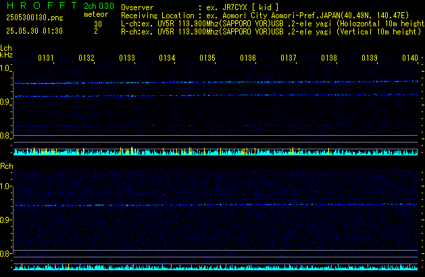This screenshot has width=425, height=277.
Task: Click the 0139 time marker
Action: tap(370, 58)
